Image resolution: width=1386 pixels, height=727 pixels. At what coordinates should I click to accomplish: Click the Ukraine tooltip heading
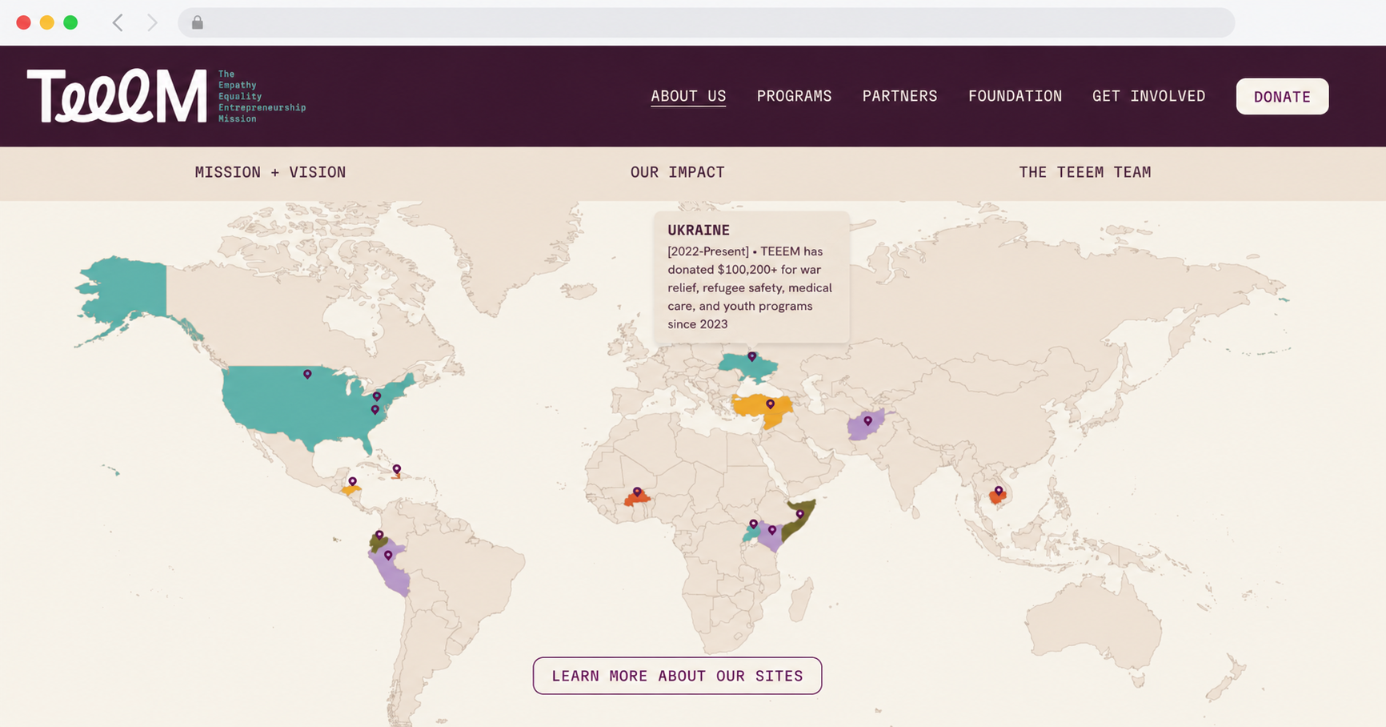(x=699, y=230)
